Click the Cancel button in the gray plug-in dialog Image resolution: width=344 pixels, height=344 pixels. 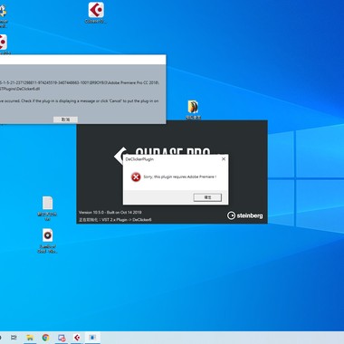[x=65, y=119]
